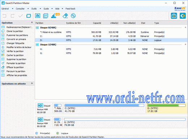Click Vérifier la partition operation
188x139 pixels.
[13, 51]
